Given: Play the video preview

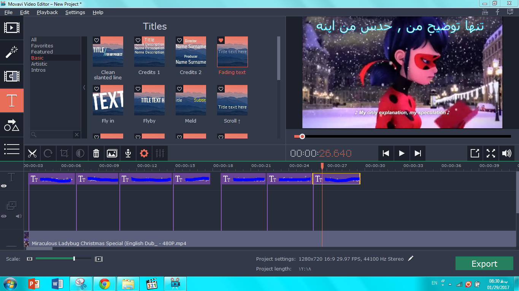Looking at the screenshot, I should tap(402, 153).
